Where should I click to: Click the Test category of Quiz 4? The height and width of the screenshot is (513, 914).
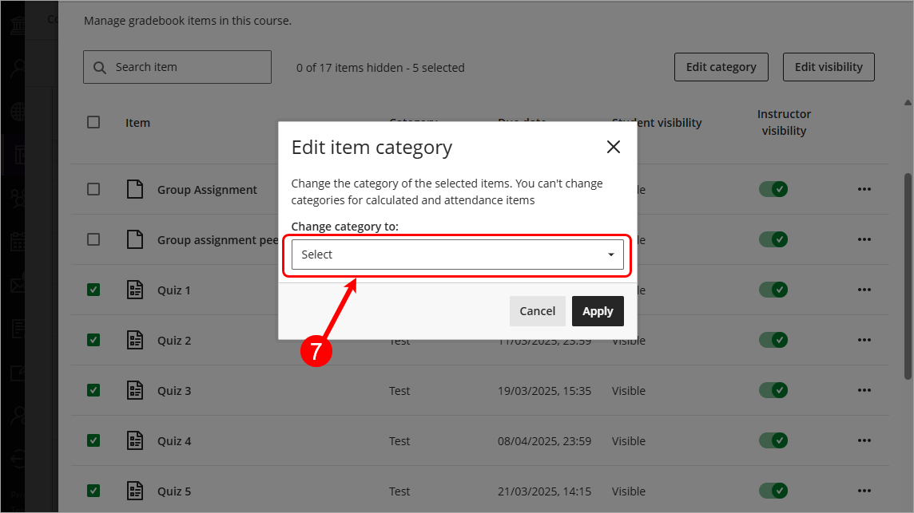[x=399, y=440]
